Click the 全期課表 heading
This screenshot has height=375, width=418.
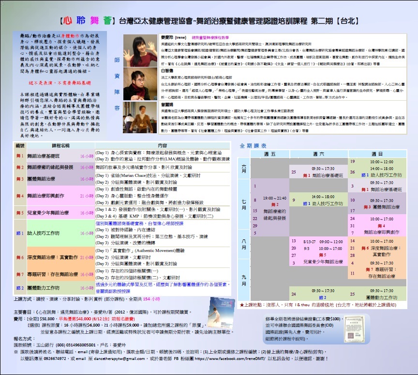click(x=253, y=146)
